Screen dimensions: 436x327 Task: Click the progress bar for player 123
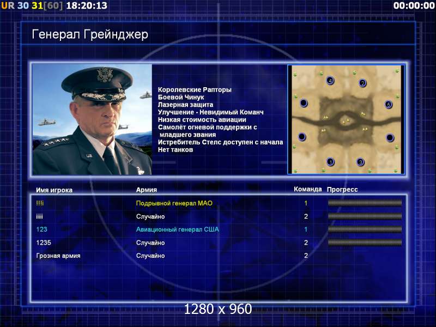pos(365,229)
